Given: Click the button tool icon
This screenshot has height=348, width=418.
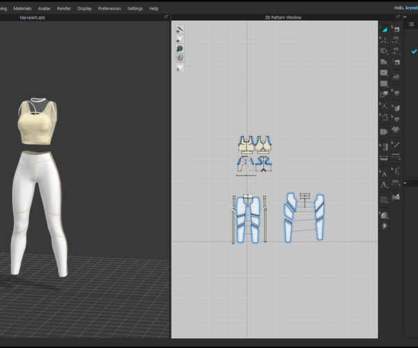Looking at the screenshot, I should pyautogui.click(x=396, y=197).
